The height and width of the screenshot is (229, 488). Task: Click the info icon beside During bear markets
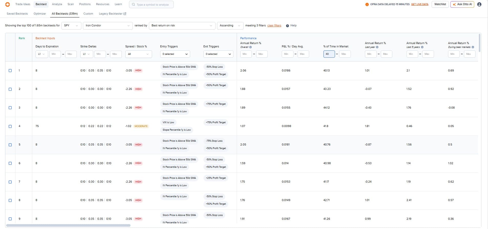(x=473, y=47)
